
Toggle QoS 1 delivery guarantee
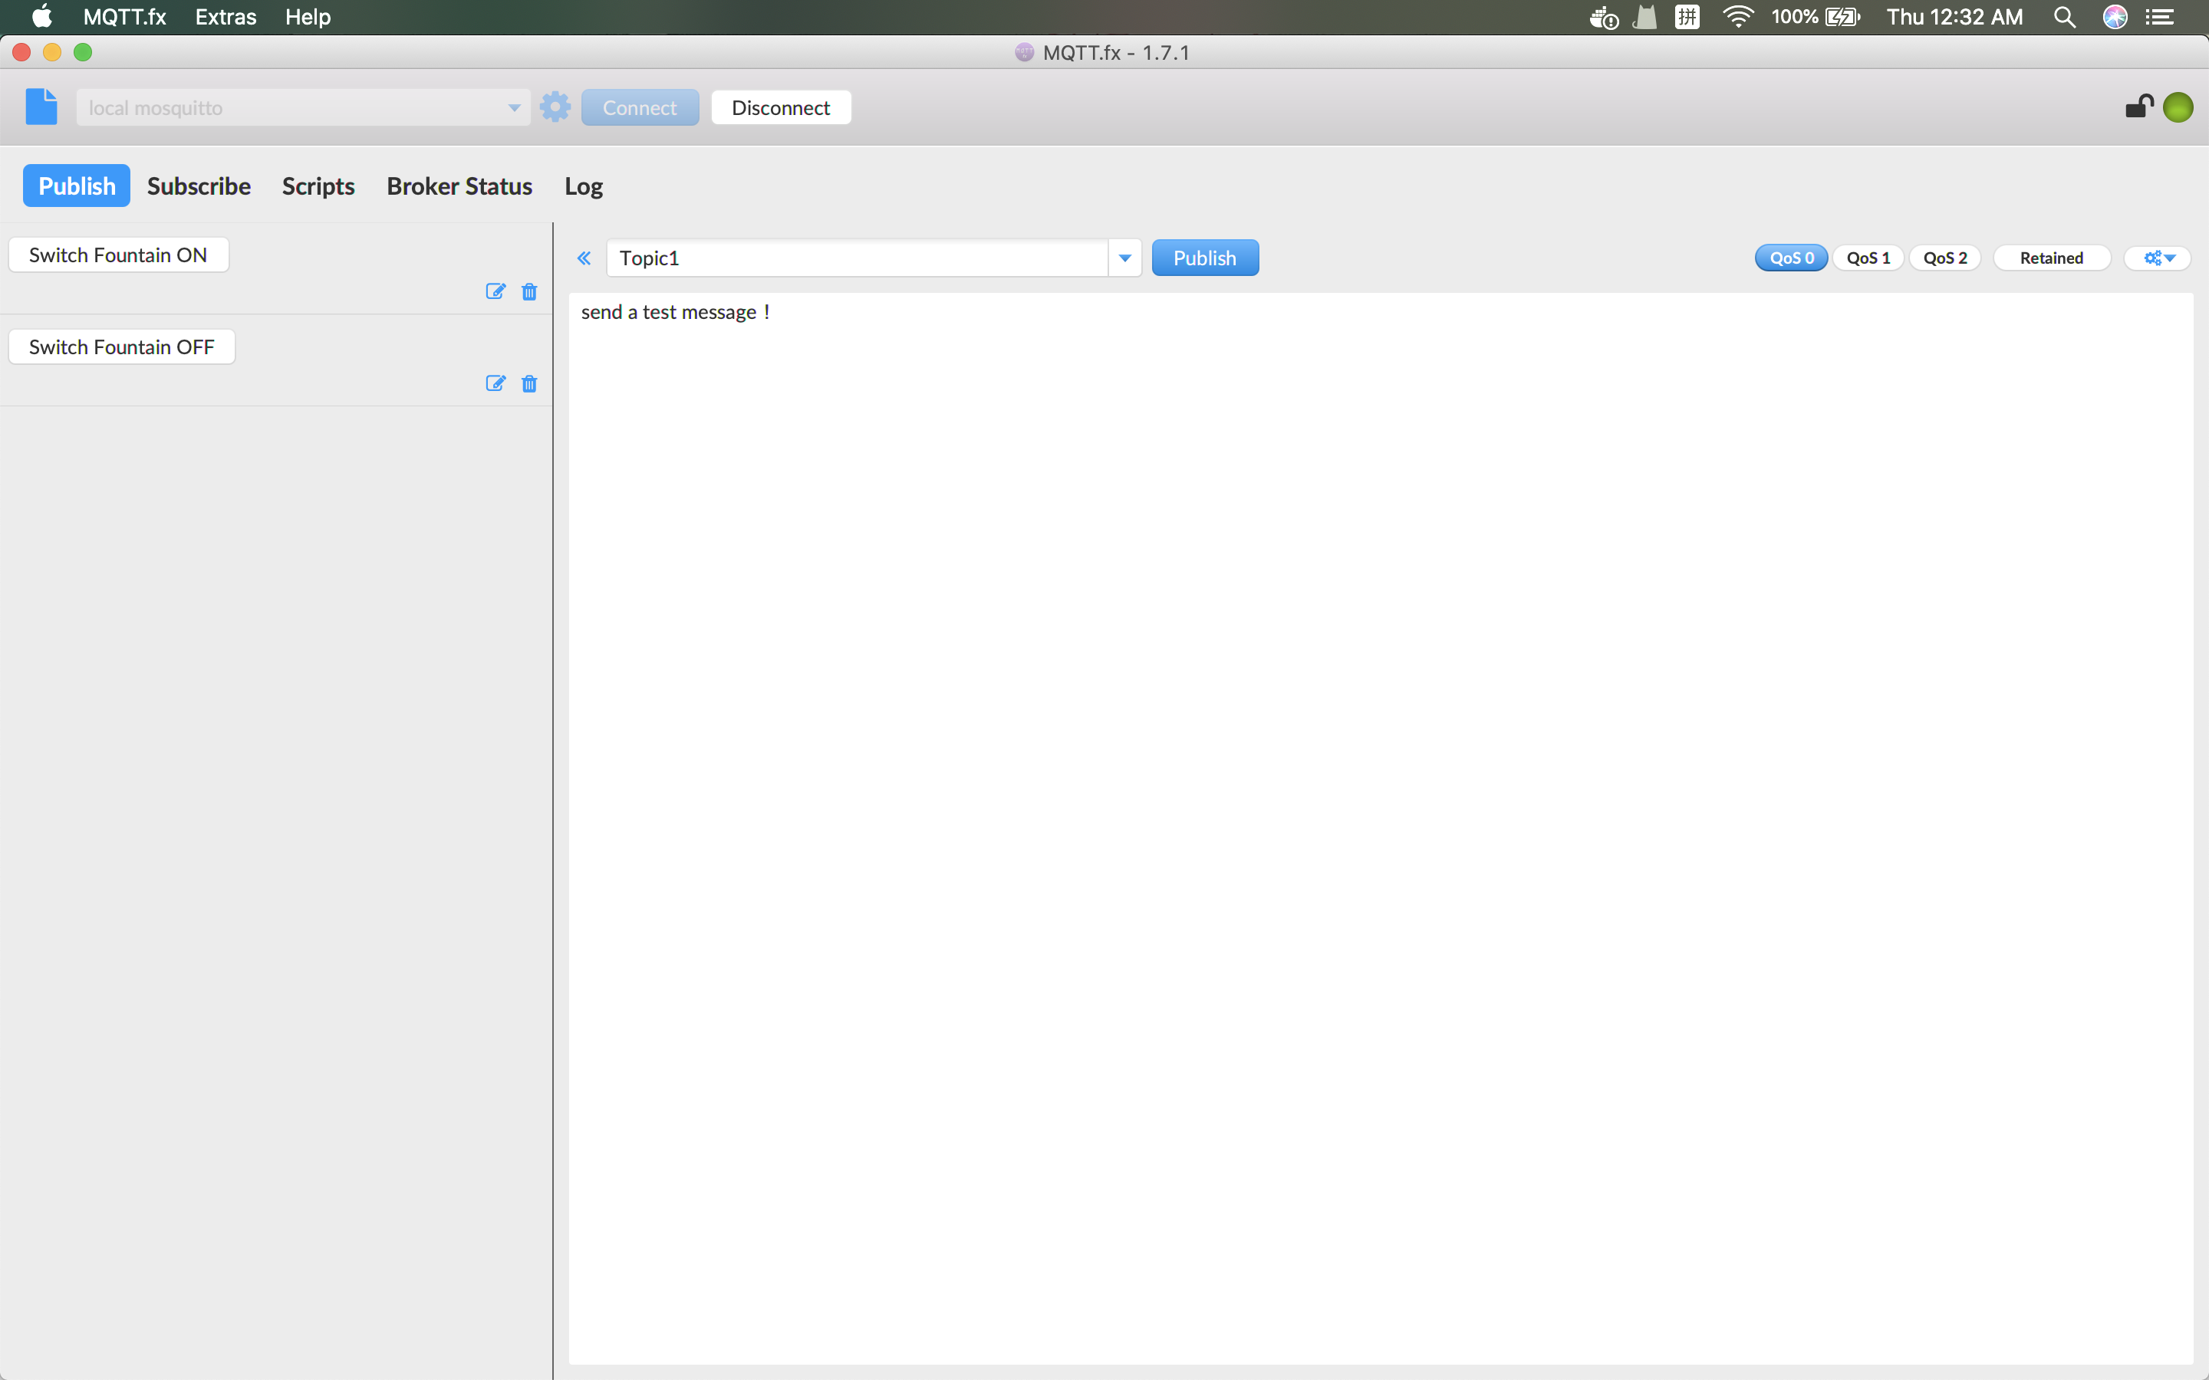pyautogui.click(x=1867, y=256)
